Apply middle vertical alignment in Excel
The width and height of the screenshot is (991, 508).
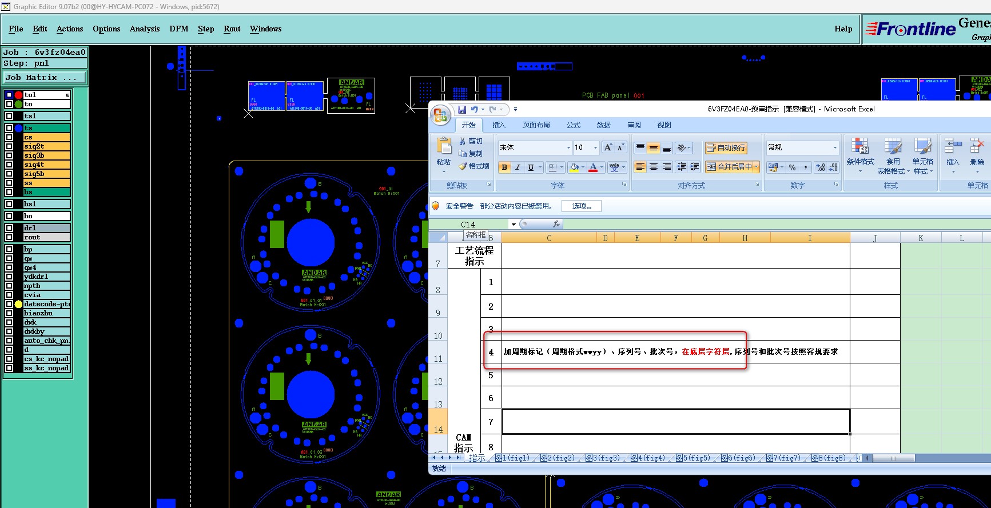(653, 147)
